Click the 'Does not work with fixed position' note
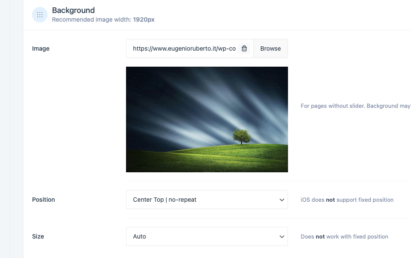Image resolution: width=411 pixels, height=258 pixels. tap(344, 236)
